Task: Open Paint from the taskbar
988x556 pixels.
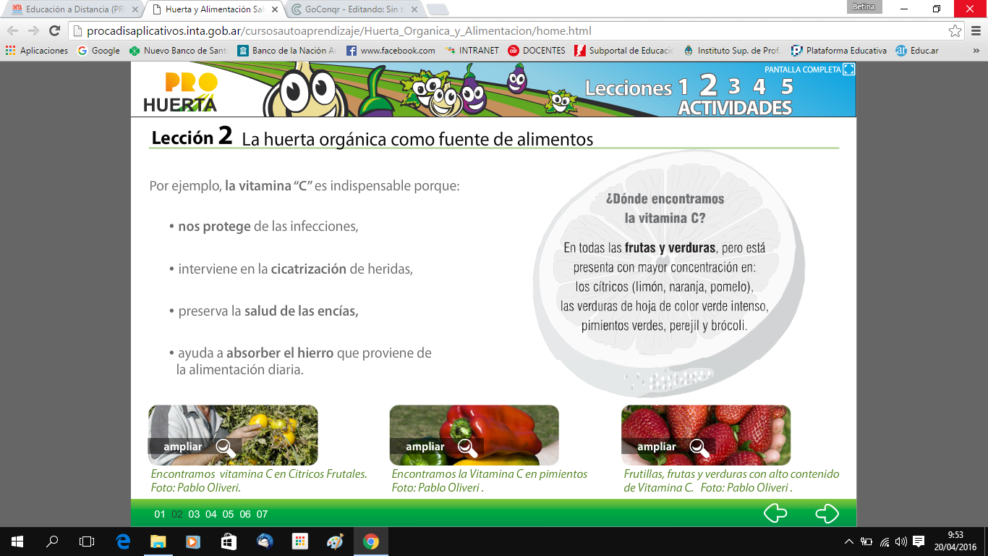Action: click(x=335, y=541)
